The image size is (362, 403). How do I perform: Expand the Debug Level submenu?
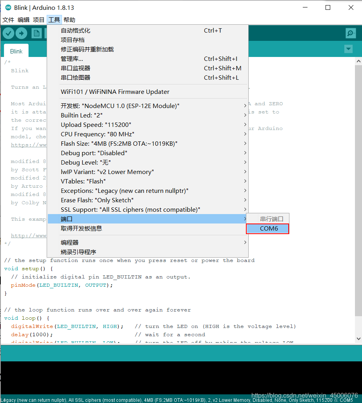tap(147, 163)
